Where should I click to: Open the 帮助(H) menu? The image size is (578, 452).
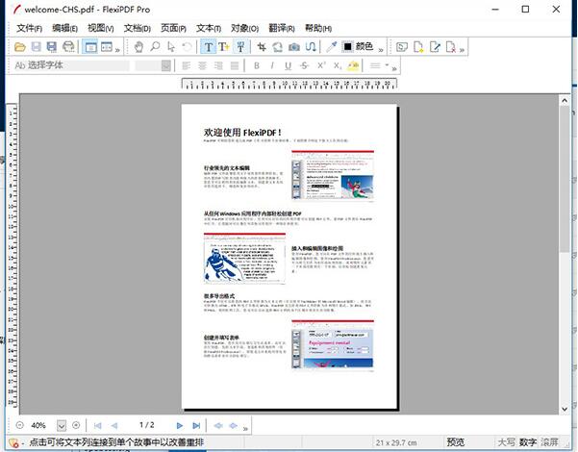click(318, 28)
